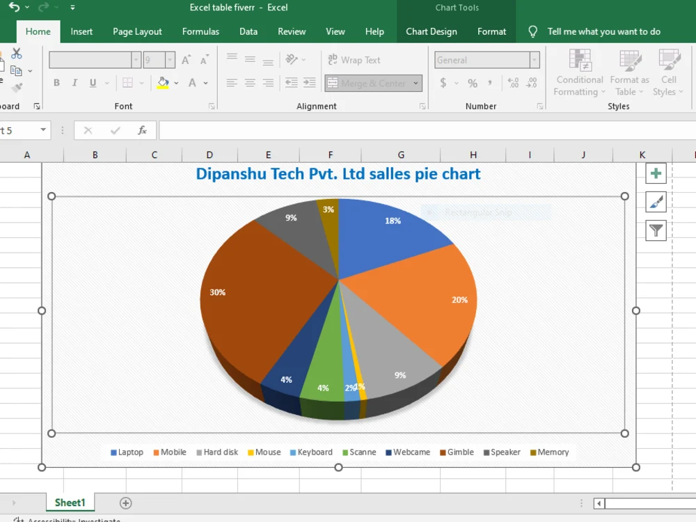Click the Cut scissors icon
696x522 pixels.
pos(17,54)
